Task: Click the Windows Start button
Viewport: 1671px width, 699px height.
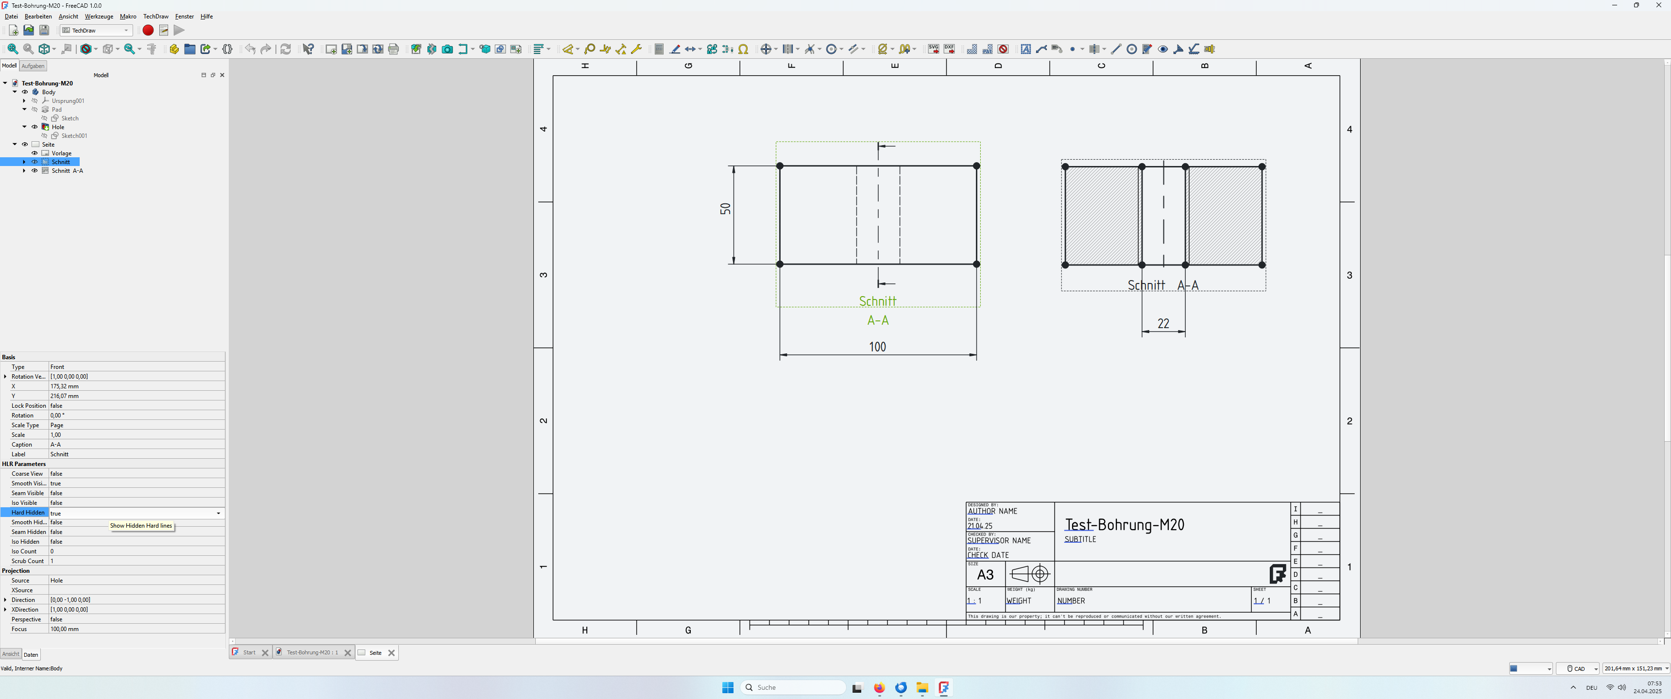Action: coord(727,687)
